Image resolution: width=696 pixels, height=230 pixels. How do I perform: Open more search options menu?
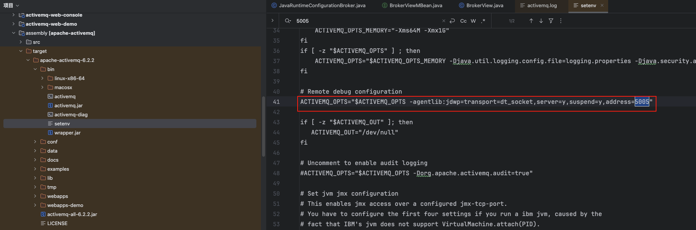[561, 21]
